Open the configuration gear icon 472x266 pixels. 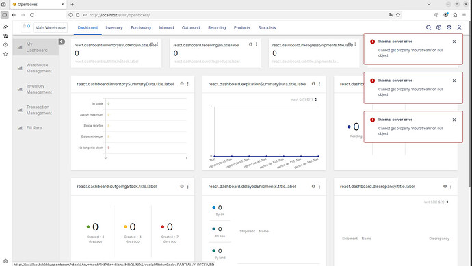pos(449,27)
